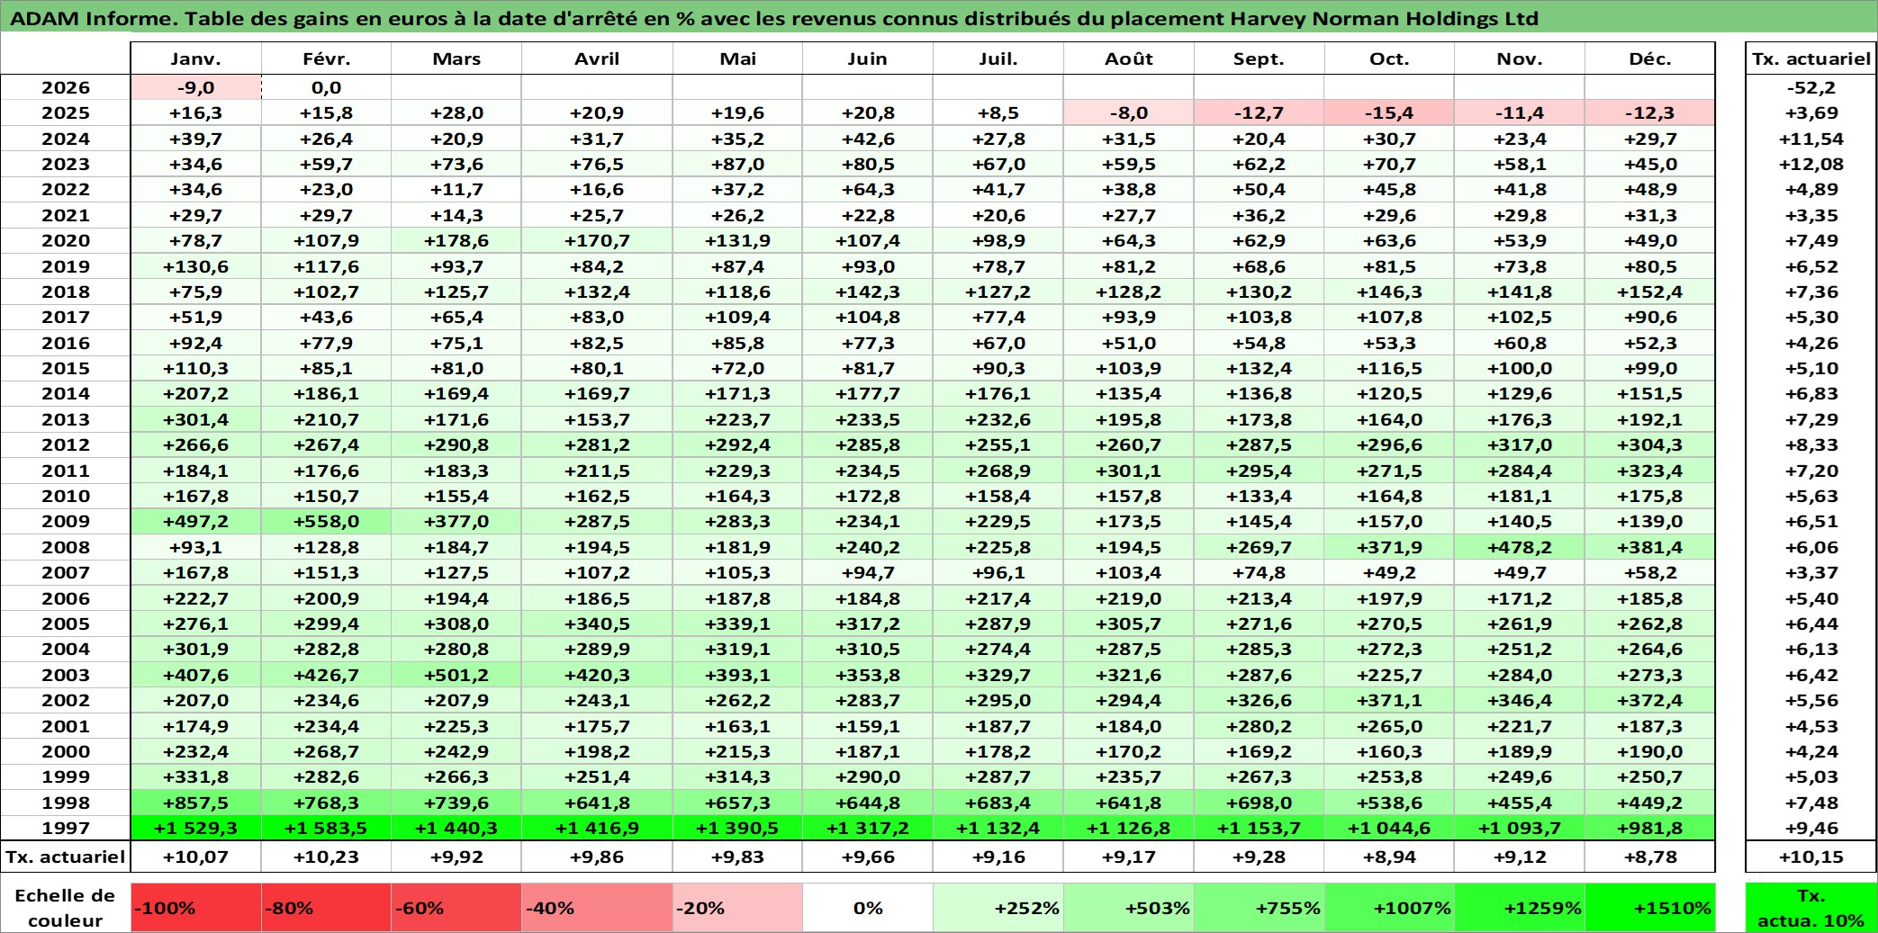Click the +497,2 cell for January 2009
Screen dimensions: 1878x933
click(195, 521)
